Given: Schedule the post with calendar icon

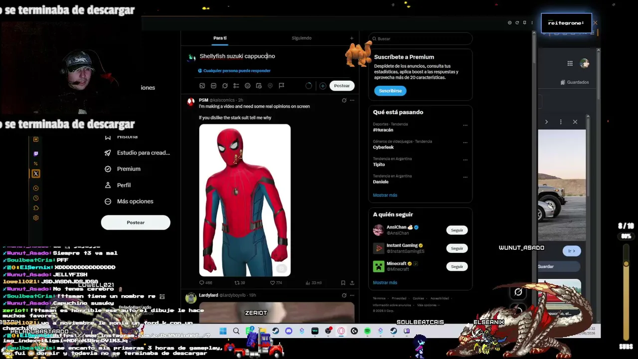Looking at the screenshot, I should pyautogui.click(x=259, y=86).
